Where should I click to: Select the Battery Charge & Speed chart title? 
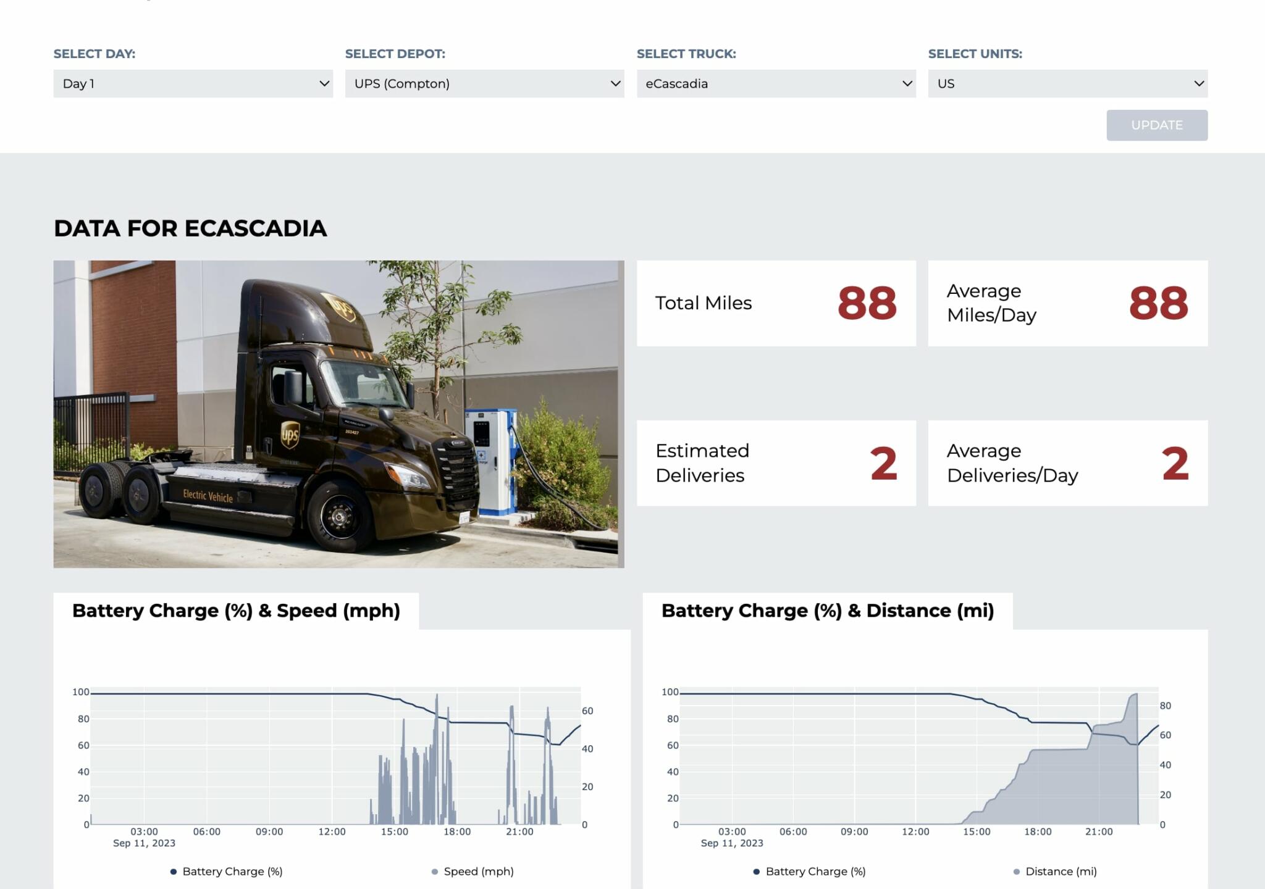(x=237, y=610)
